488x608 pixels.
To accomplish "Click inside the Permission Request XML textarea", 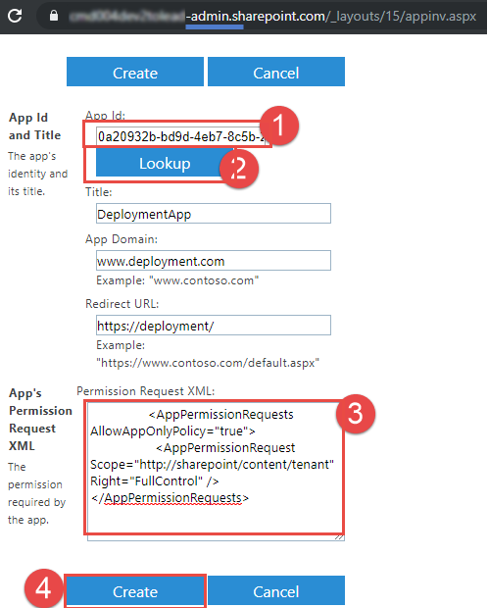I will coord(216,471).
